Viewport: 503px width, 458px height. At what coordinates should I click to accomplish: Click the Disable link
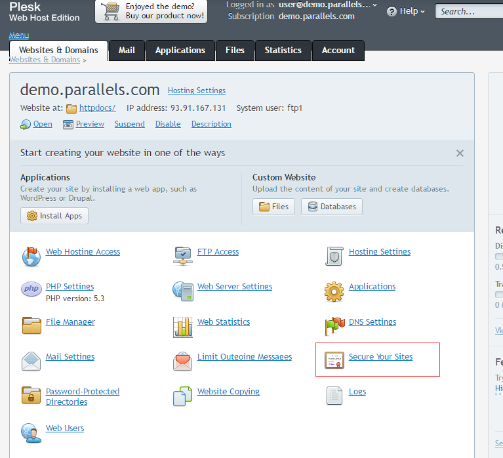click(x=168, y=124)
